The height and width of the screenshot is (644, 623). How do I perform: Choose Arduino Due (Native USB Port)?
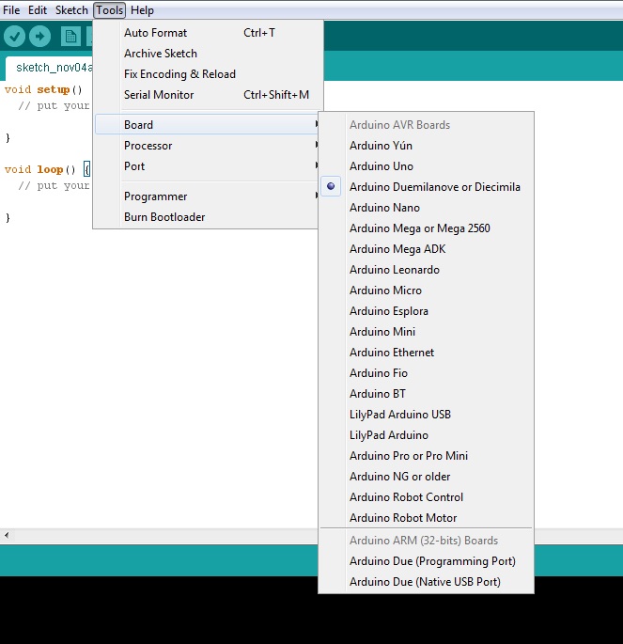(x=426, y=582)
